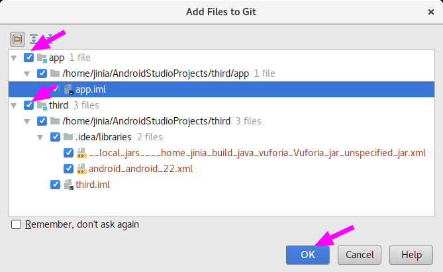The image size is (443, 272).
Task: Uncheck the third module checkbox
Action: coord(29,105)
